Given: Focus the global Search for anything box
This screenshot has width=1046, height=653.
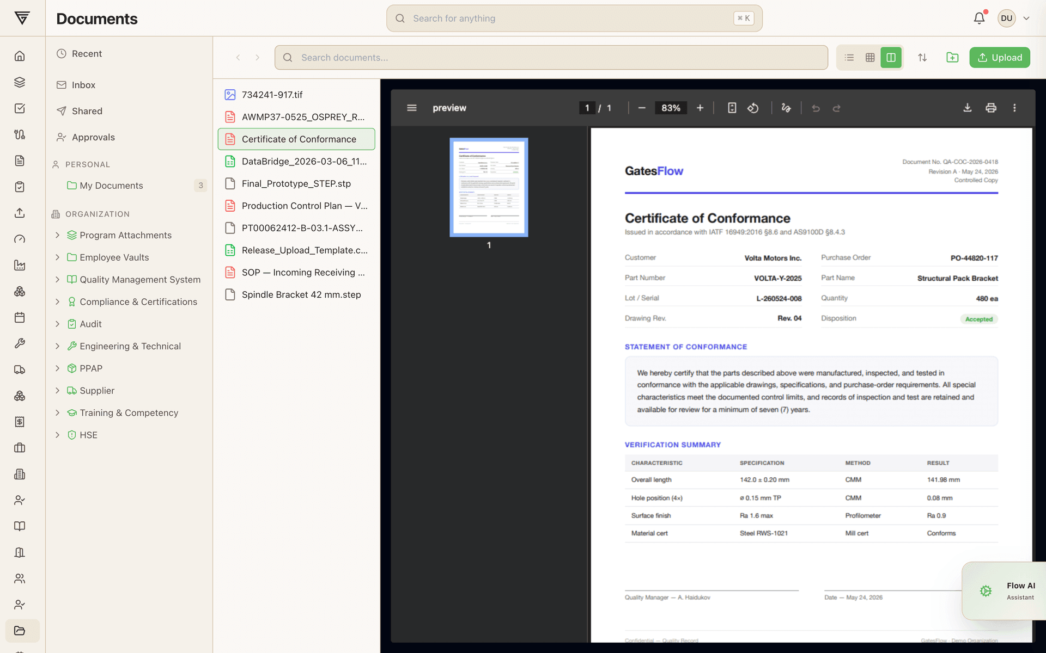Looking at the screenshot, I should click(574, 18).
